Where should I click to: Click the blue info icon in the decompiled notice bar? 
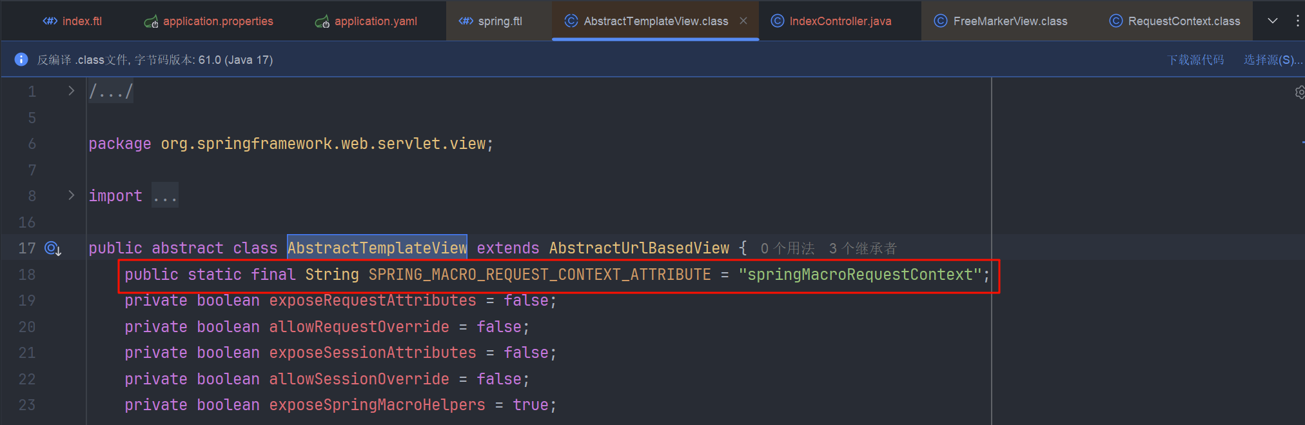pos(21,59)
